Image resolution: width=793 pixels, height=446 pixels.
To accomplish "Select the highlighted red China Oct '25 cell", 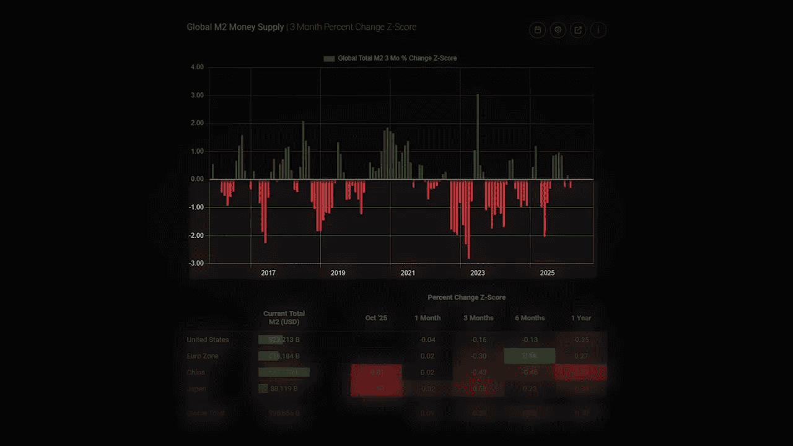I will 376,372.
